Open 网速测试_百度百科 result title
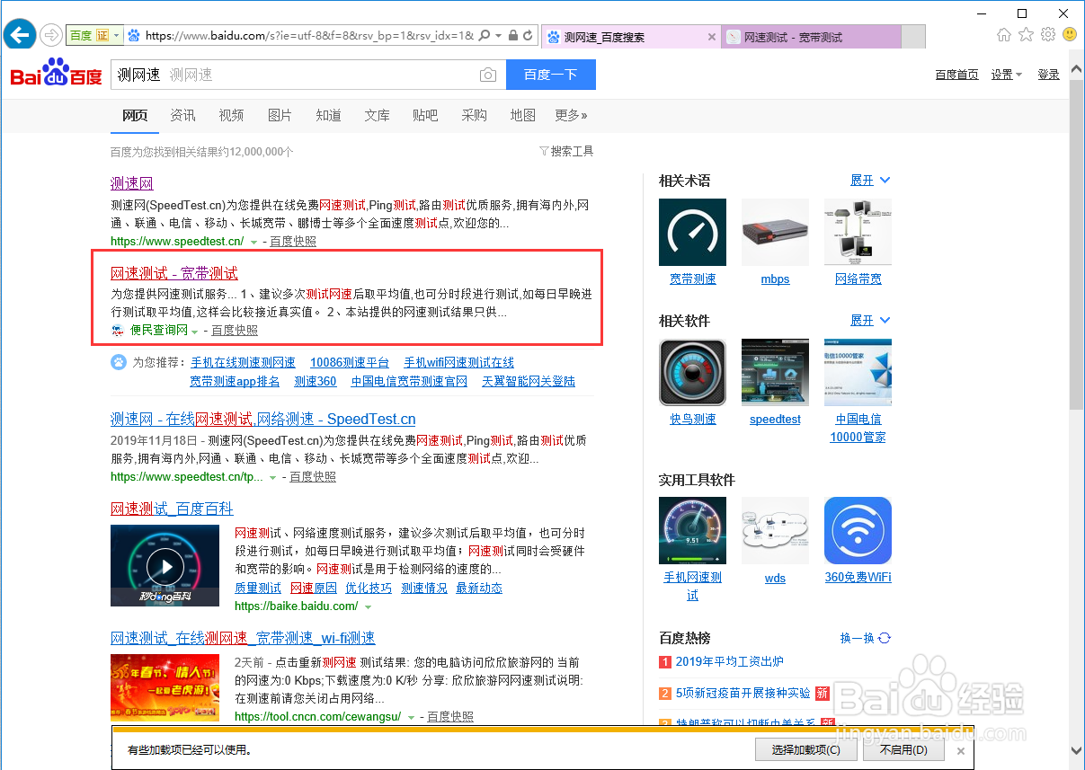 [x=172, y=509]
